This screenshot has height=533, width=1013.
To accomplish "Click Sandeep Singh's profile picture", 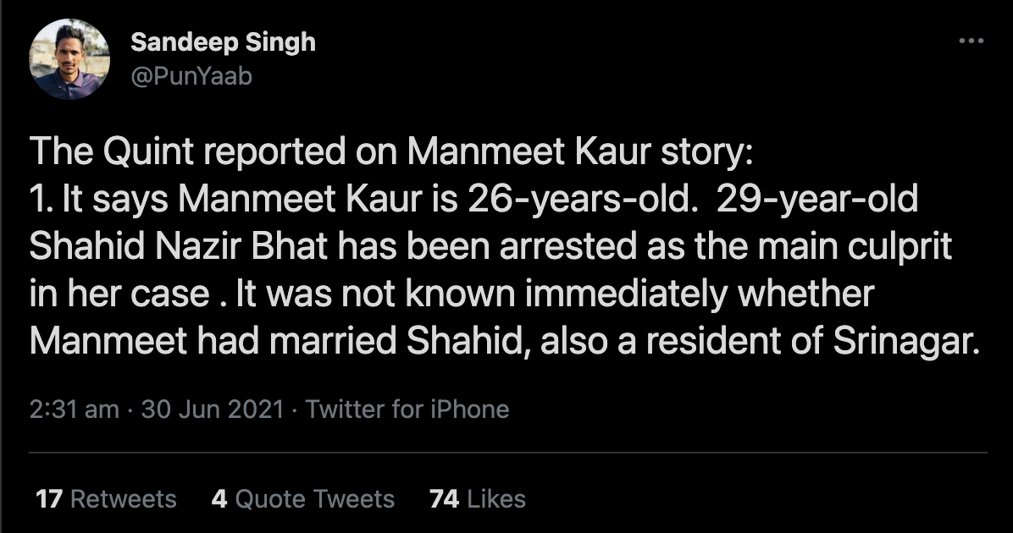I will (70, 58).
